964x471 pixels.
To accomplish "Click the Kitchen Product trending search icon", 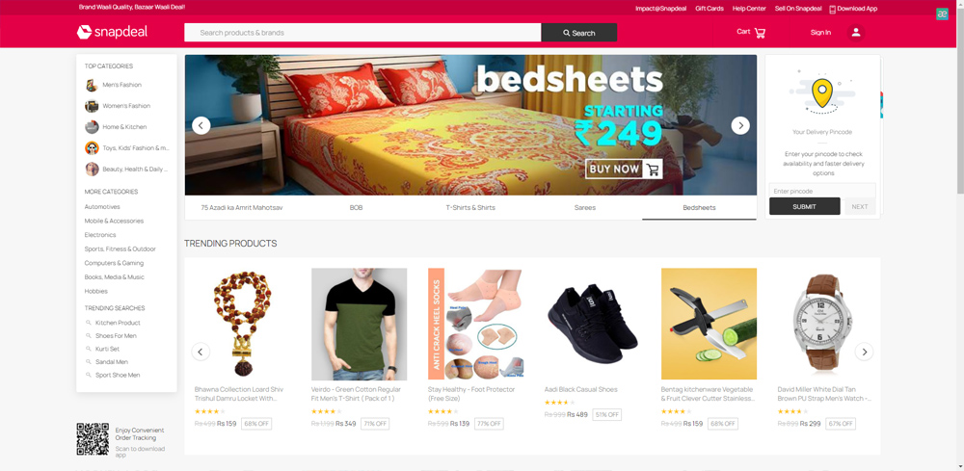I will tap(89, 323).
